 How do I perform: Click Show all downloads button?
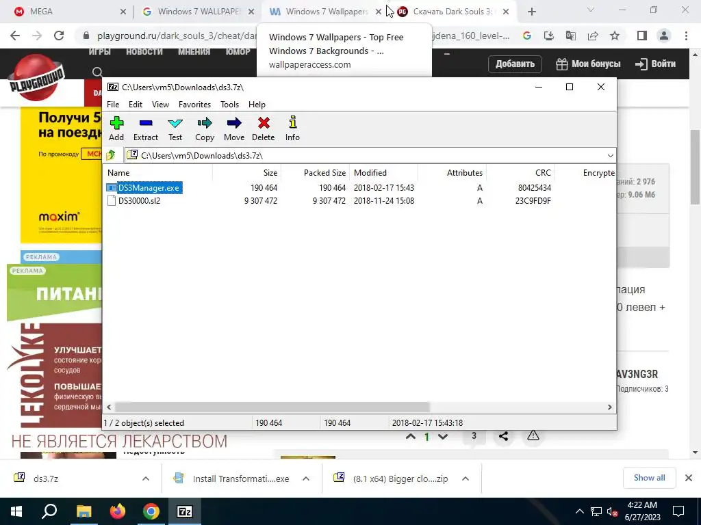click(x=649, y=478)
